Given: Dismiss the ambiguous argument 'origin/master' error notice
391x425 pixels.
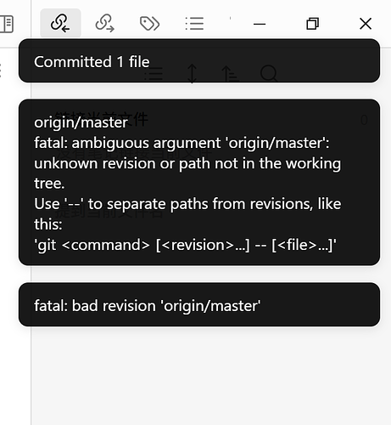Looking at the screenshot, I should pos(199,182).
